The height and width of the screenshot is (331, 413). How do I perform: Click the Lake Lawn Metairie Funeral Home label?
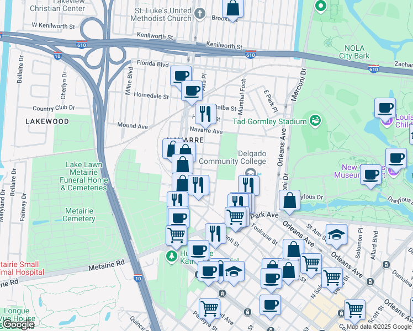pyautogui.click(x=84, y=176)
